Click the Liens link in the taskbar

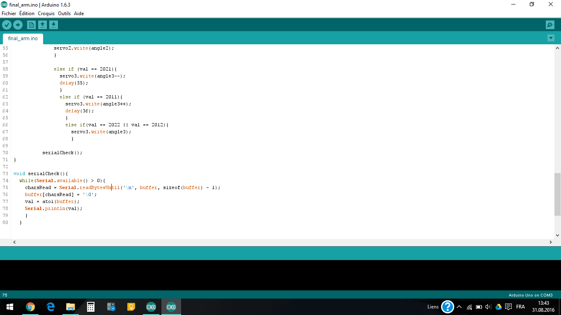(x=432, y=306)
